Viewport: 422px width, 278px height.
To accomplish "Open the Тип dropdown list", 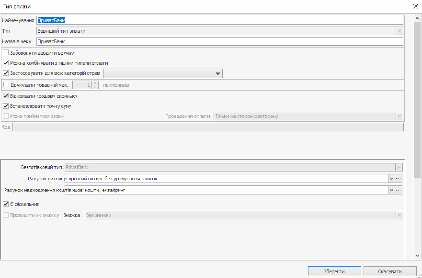I will click(x=399, y=31).
